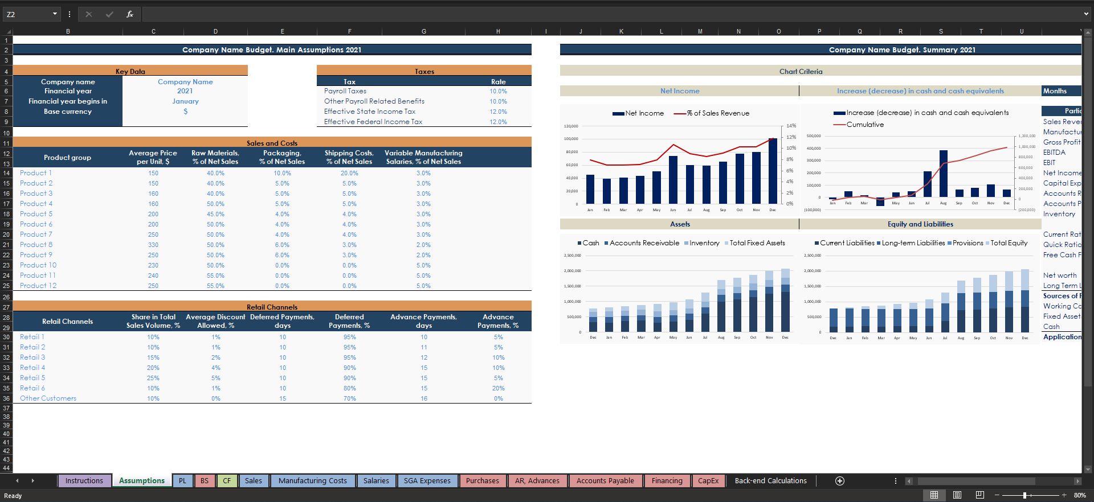
Task: Open the Accounts Payable sheet tab
Action: coord(605,481)
